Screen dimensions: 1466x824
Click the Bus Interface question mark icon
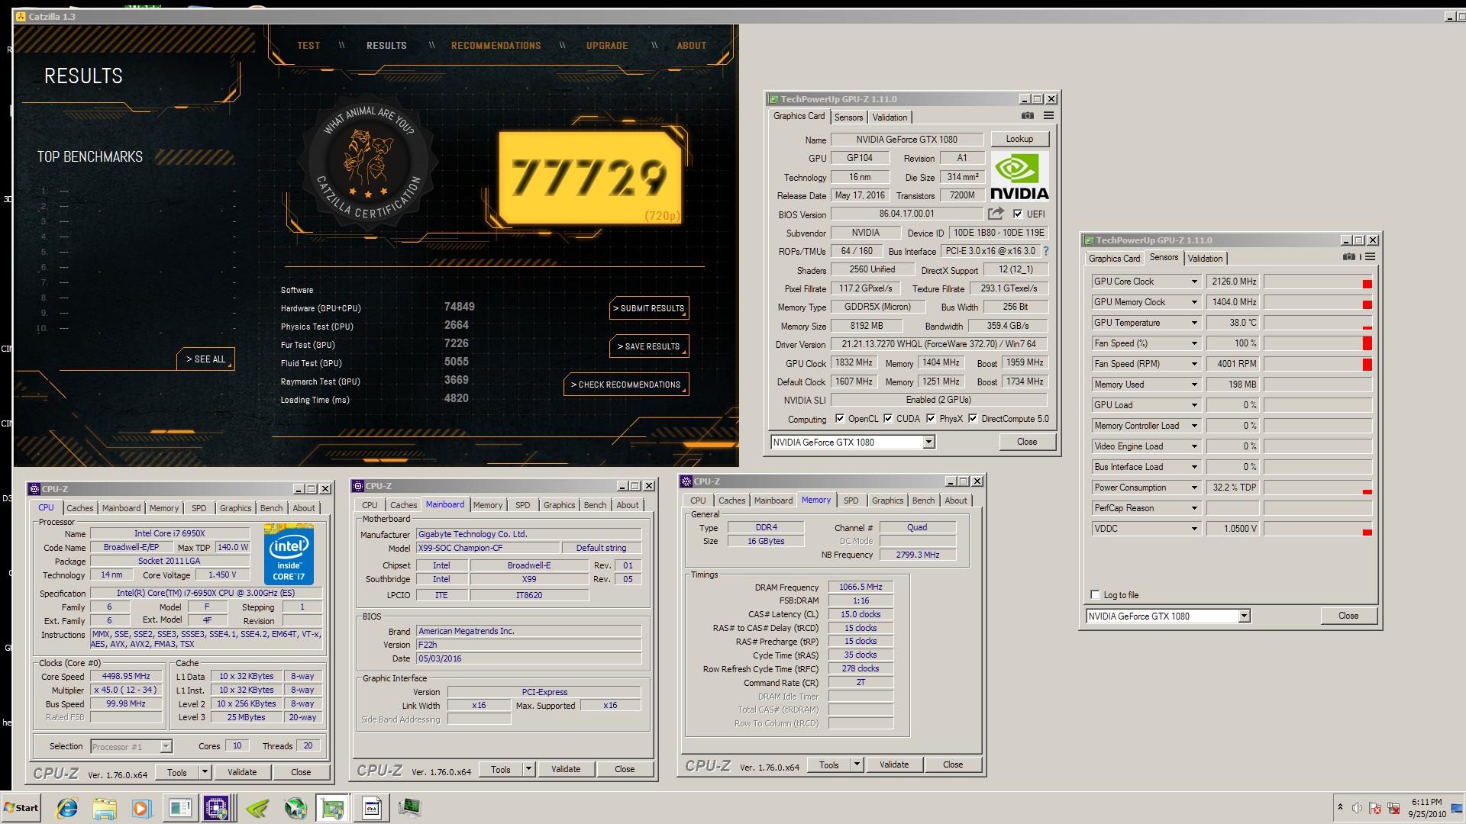[1046, 251]
